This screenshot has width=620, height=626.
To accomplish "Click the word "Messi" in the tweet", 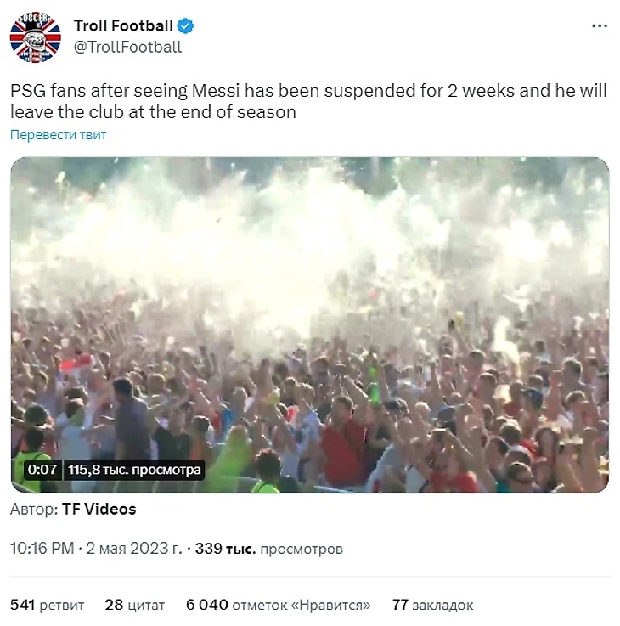I will click(x=264, y=91).
